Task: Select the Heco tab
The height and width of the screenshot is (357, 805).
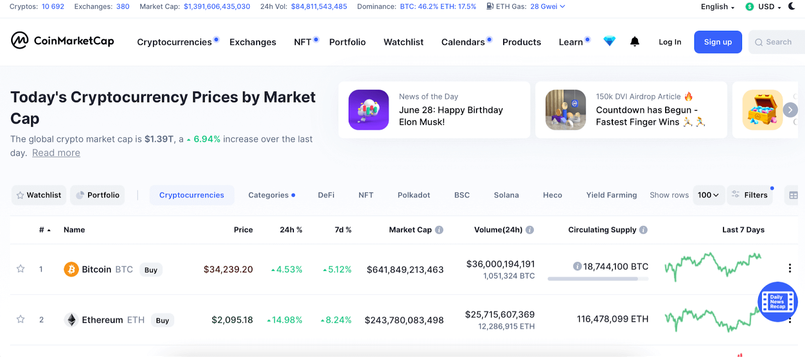Action: click(x=552, y=195)
